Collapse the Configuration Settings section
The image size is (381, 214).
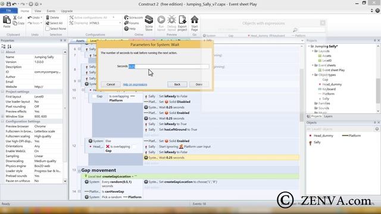2,121
